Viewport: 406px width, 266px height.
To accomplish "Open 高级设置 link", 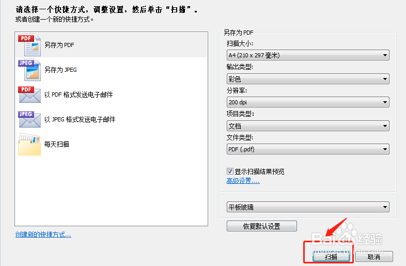I will pos(243,181).
